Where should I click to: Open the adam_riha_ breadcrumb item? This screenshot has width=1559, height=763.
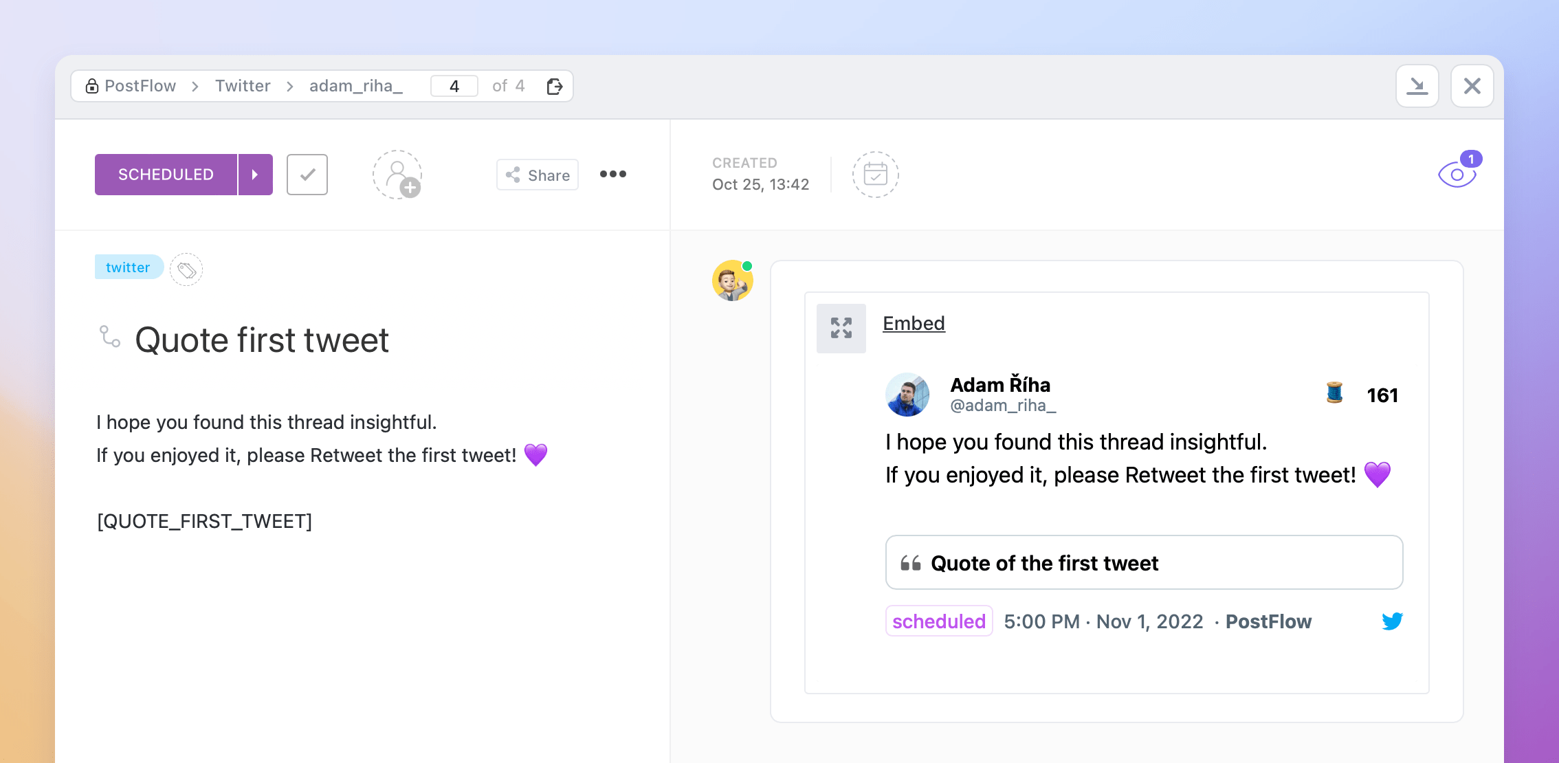(x=356, y=85)
